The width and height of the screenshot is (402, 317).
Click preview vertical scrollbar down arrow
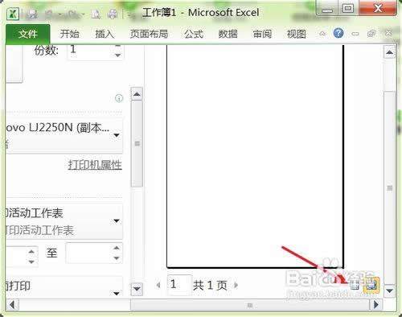coord(390,290)
